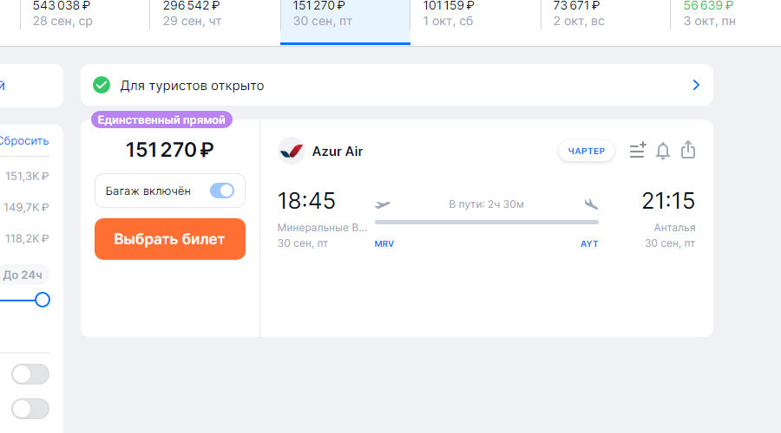This screenshot has width=781, height=433.
Task: Select the 1 окт, сб date tab
Action: click(475, 15)
